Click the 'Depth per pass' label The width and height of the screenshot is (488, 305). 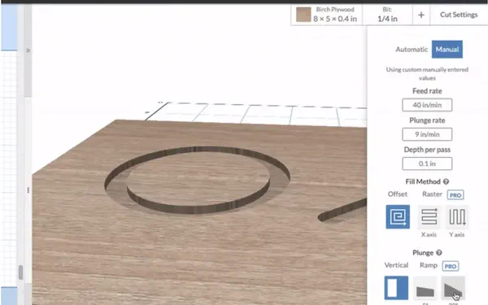pos(427,150)
